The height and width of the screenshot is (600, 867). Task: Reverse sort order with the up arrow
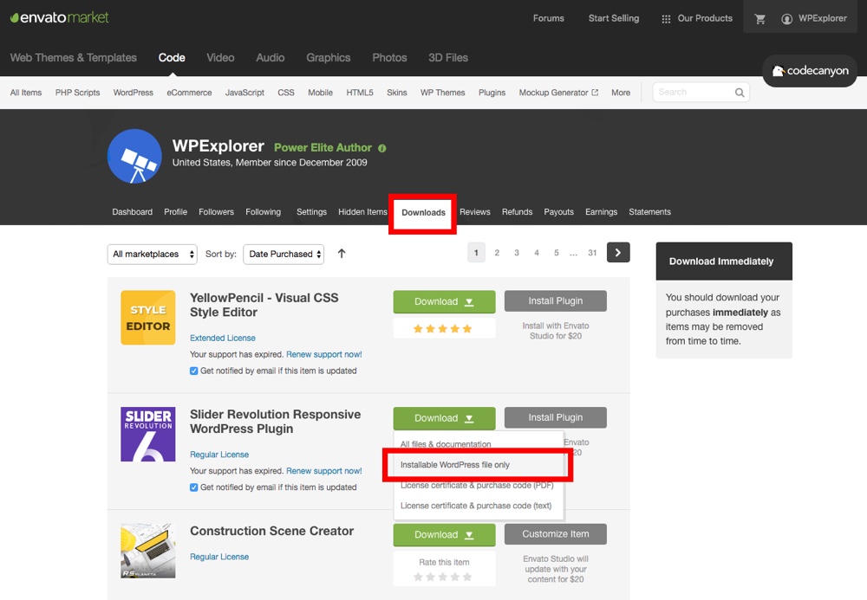pos(342,254)
